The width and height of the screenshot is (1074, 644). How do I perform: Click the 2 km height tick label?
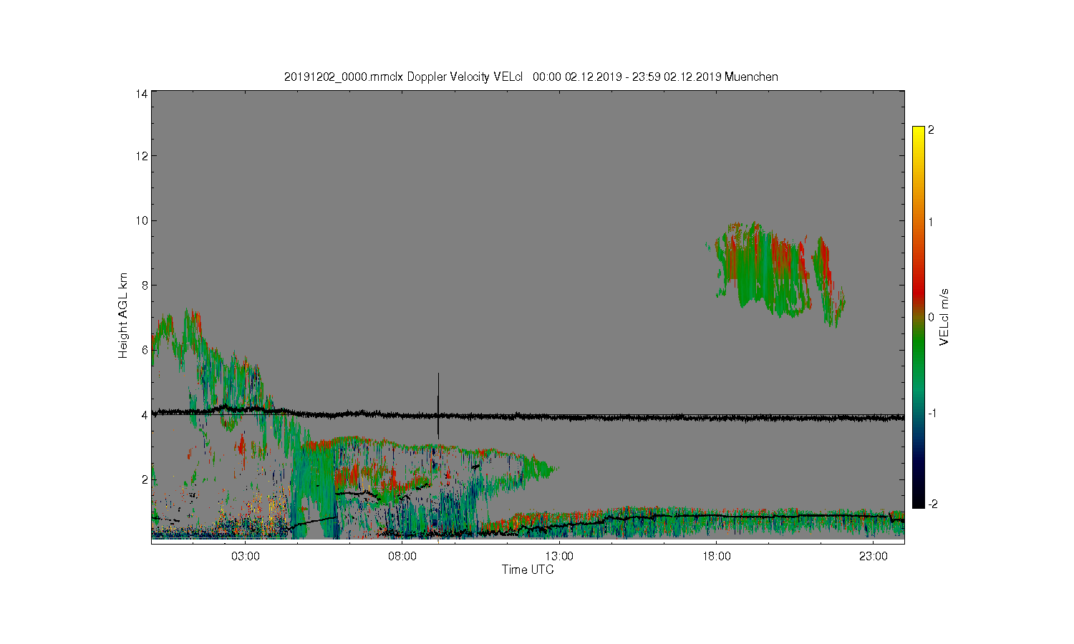click(145, 479)
